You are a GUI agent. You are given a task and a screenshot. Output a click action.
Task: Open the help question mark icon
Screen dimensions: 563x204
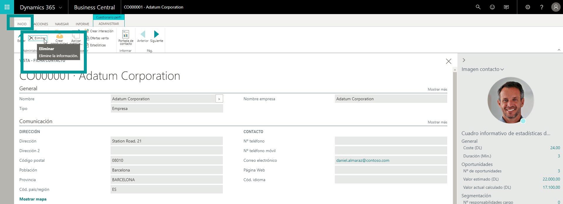tap(542, 7)
